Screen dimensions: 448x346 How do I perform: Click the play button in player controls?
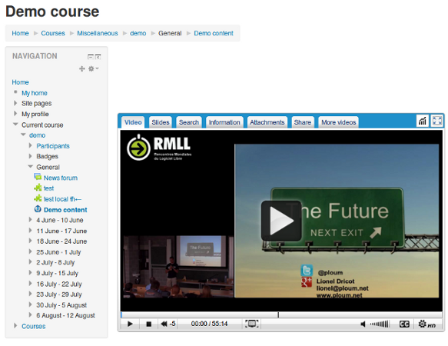coord(130,324)
